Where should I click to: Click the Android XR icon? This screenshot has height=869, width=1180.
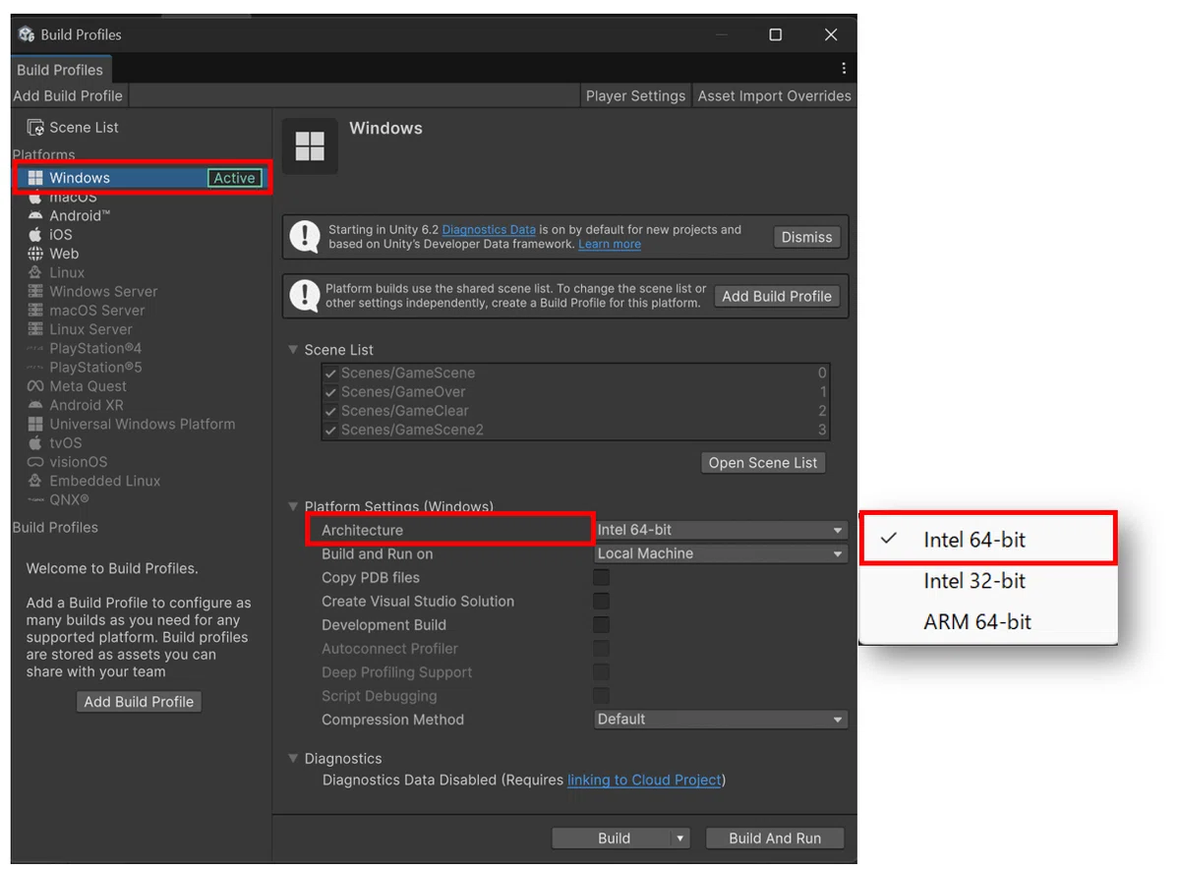pyautogui.click(x=35, y=405)
